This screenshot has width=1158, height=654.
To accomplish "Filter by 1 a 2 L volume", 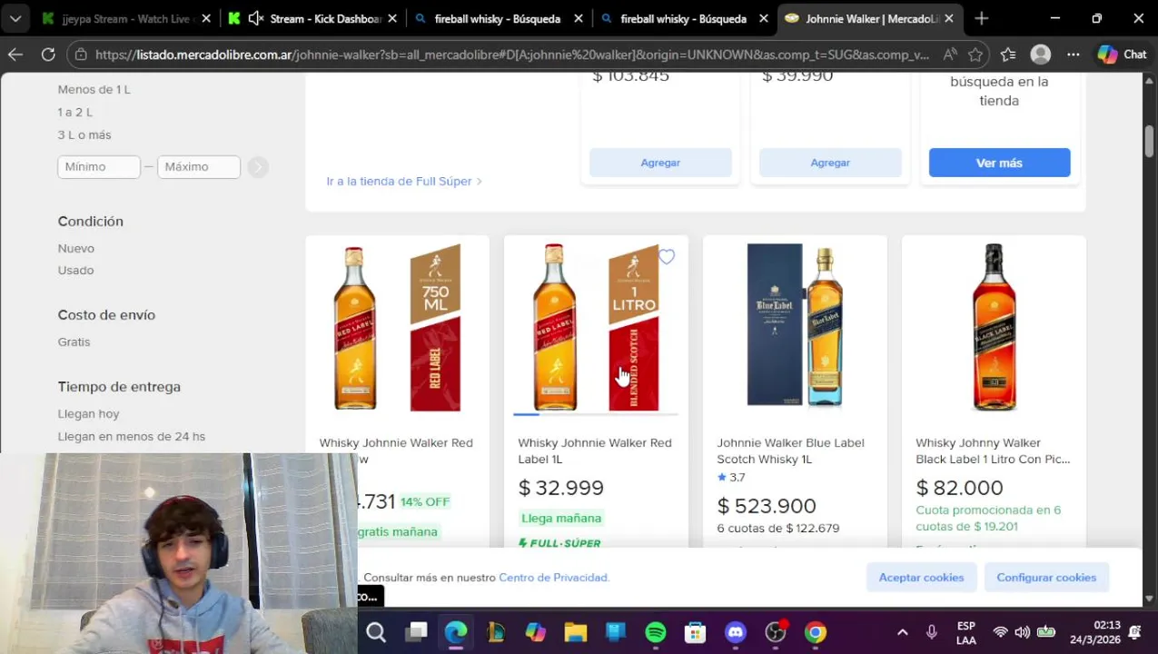I will (75, 112).
